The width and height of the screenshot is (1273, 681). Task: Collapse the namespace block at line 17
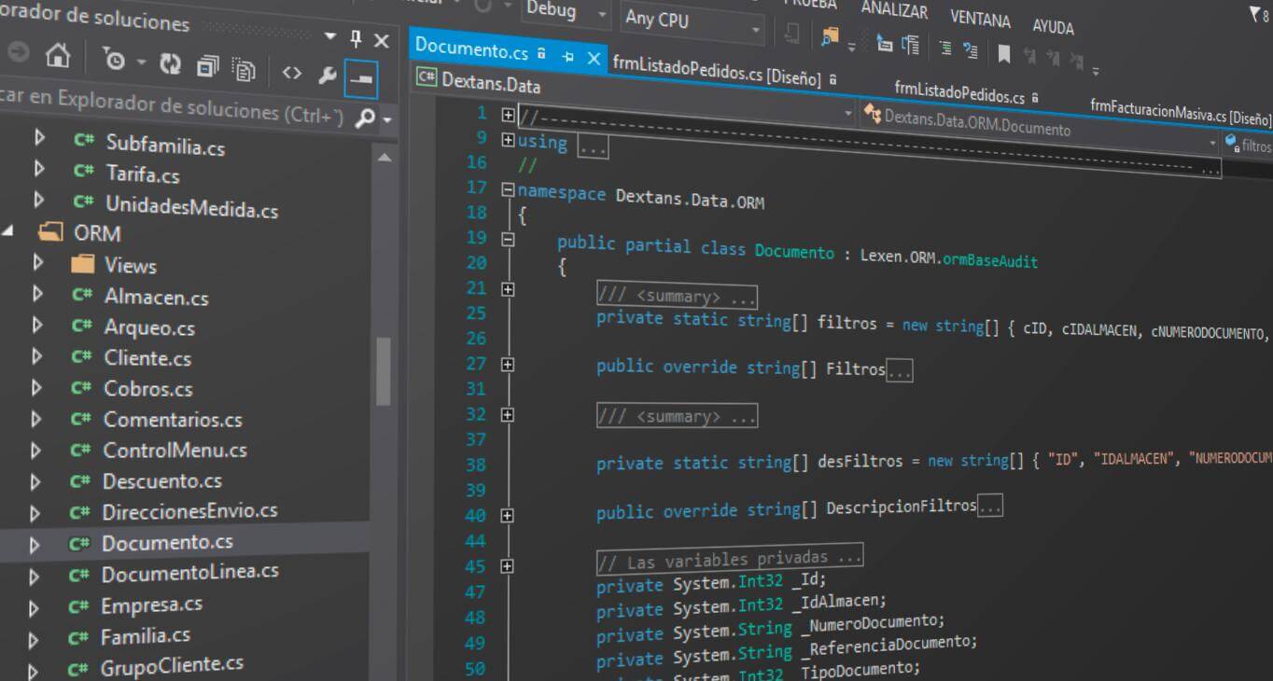pos(508,190)
